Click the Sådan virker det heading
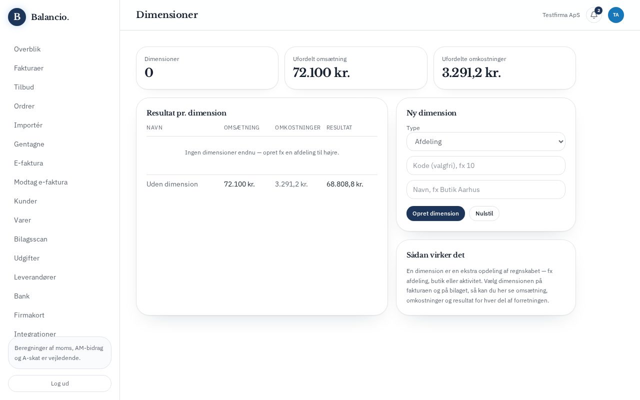The width and height of the screenshot is (640, 400). pos(435,255)
